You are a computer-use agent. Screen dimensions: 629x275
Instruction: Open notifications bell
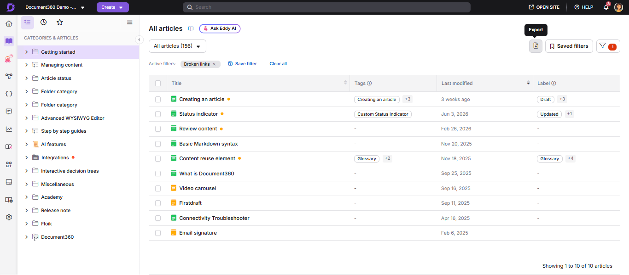pyautogui.click(x=606, y=7)
